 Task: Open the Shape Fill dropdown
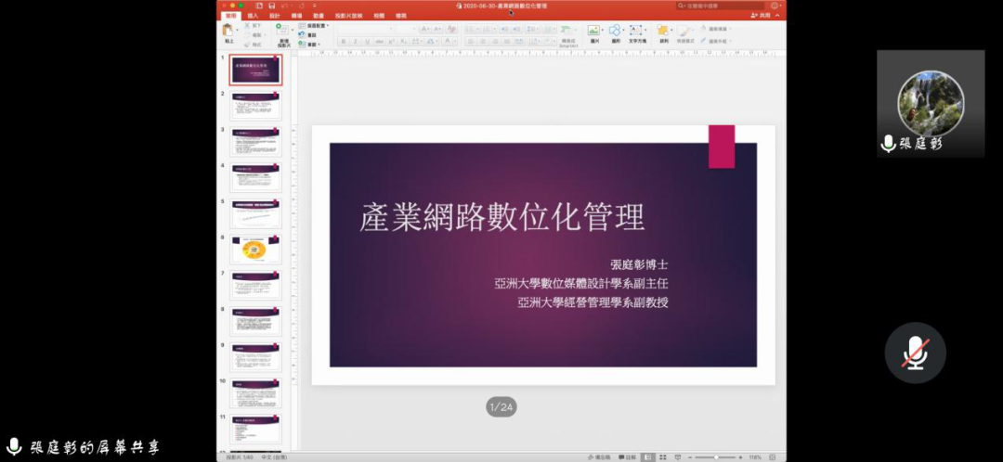(x=716, y=29)
